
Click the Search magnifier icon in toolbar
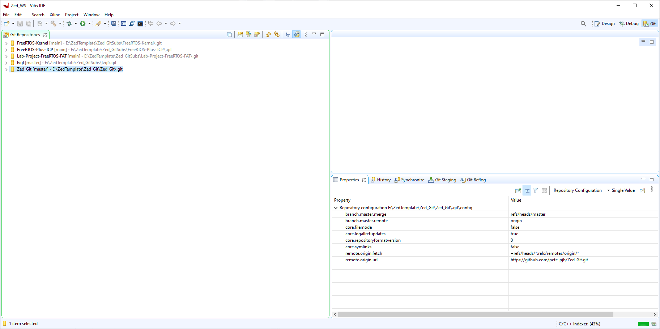pos(583,24)
